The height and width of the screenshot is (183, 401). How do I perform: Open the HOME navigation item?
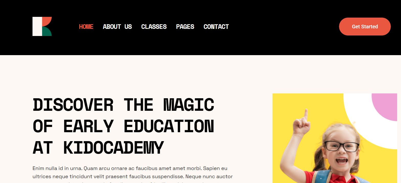point(86,27)
